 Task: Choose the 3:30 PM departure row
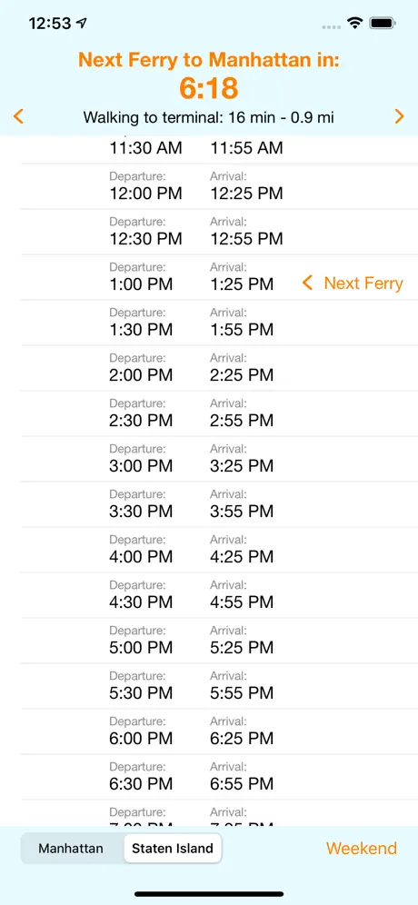pos(219,504)
